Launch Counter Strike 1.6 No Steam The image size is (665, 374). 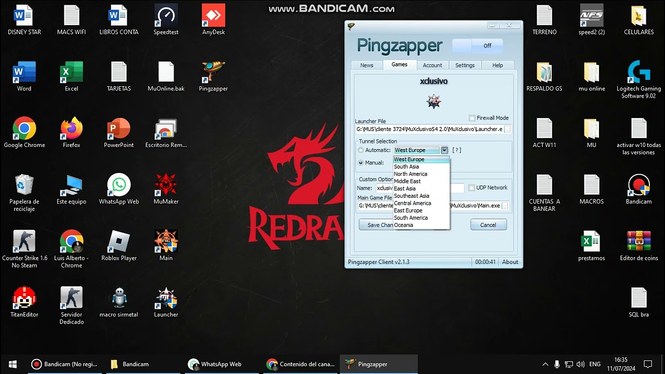click(24, 249)
